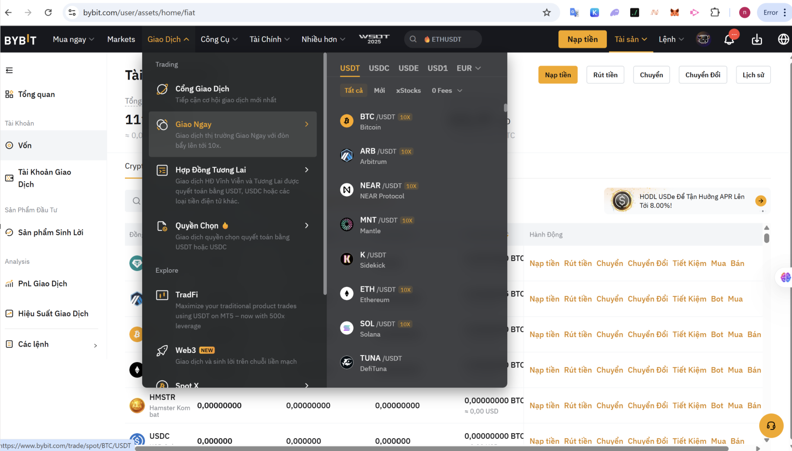Open the 0 Fees filter dropdown

coord(447,91)
